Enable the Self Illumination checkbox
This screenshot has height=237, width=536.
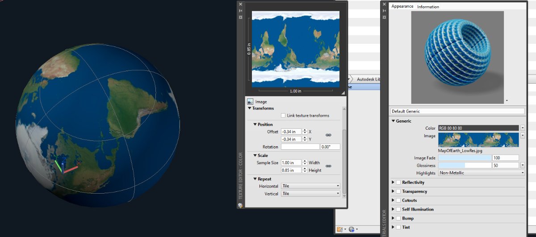[x=398, y=209]
